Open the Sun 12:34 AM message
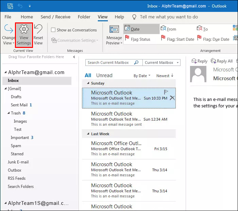238x211 pixels. coord(129,119)
